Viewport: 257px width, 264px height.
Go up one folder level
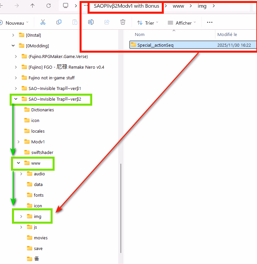[x=32, y=6]
